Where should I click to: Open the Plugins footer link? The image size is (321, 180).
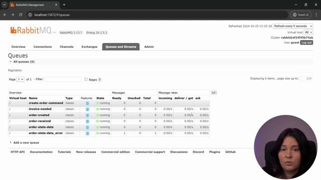pos(215,152)
